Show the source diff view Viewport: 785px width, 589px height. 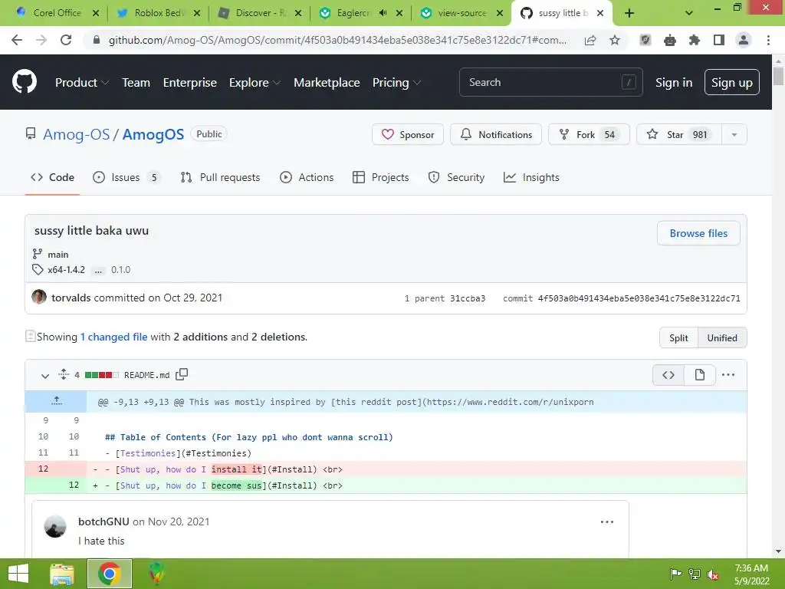[x=668, y=374]
